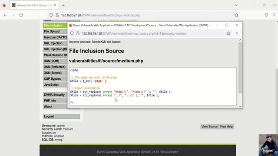This screenshot has height=156, width=278.
Task: Click the View Source button
Action: click(x=209, y=127)
